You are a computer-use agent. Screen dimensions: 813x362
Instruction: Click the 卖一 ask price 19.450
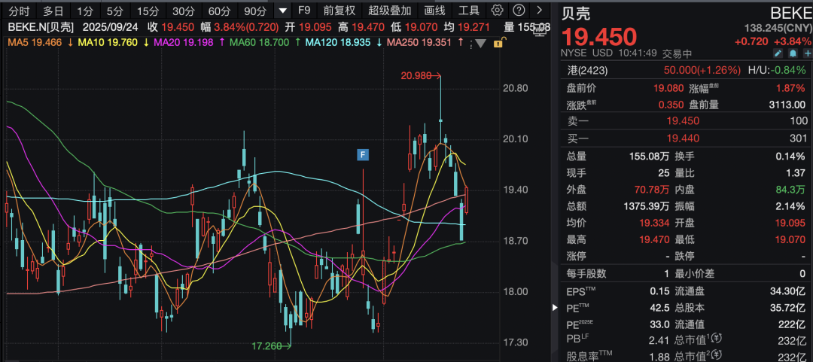684,121
